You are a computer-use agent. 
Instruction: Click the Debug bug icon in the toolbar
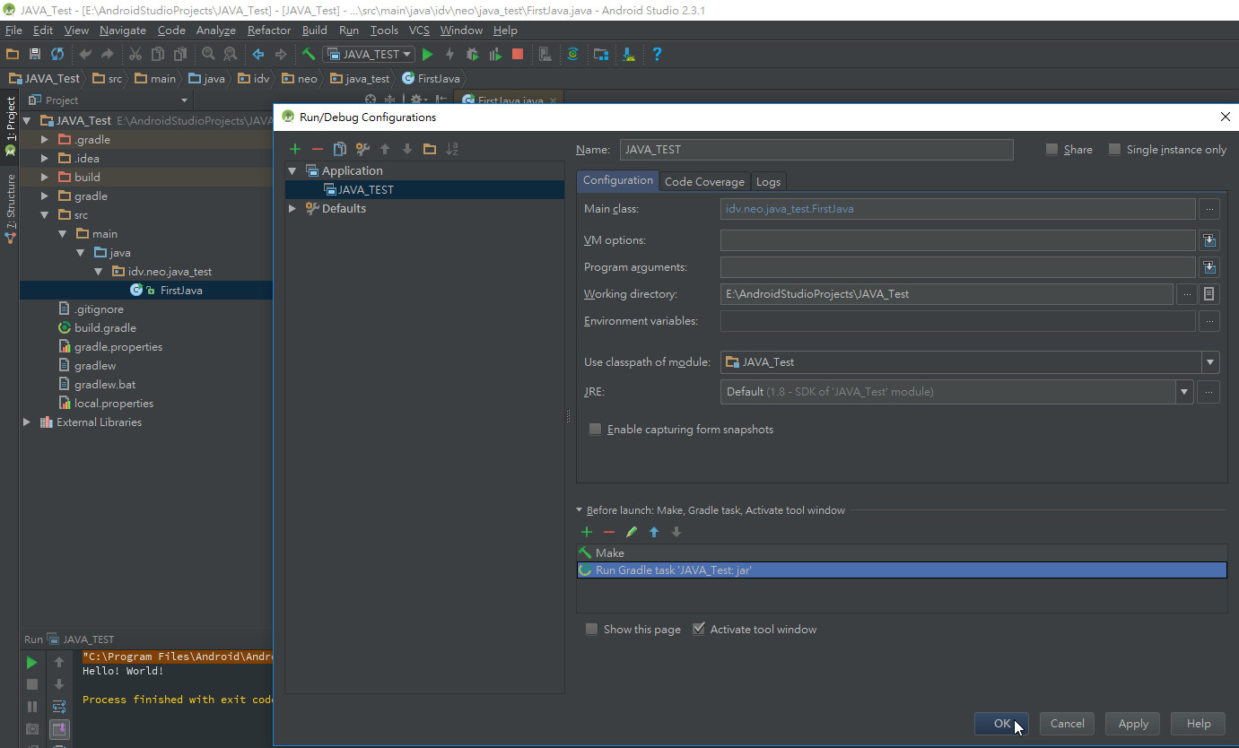[x=472, y=54]
